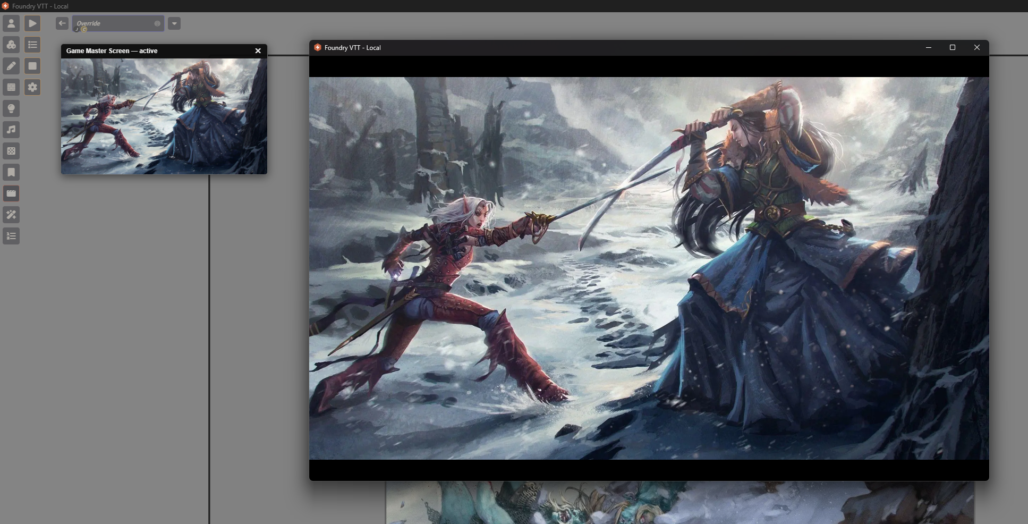Select the Token Controls tool

(x=11, y=23)
